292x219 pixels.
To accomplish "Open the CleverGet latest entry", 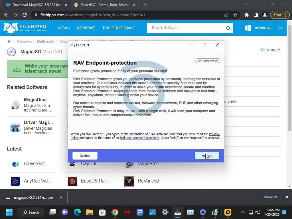I will [34, 163].
